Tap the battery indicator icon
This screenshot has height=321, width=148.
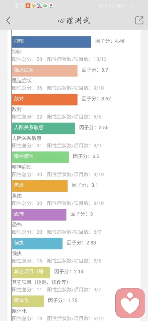point(120,6)
